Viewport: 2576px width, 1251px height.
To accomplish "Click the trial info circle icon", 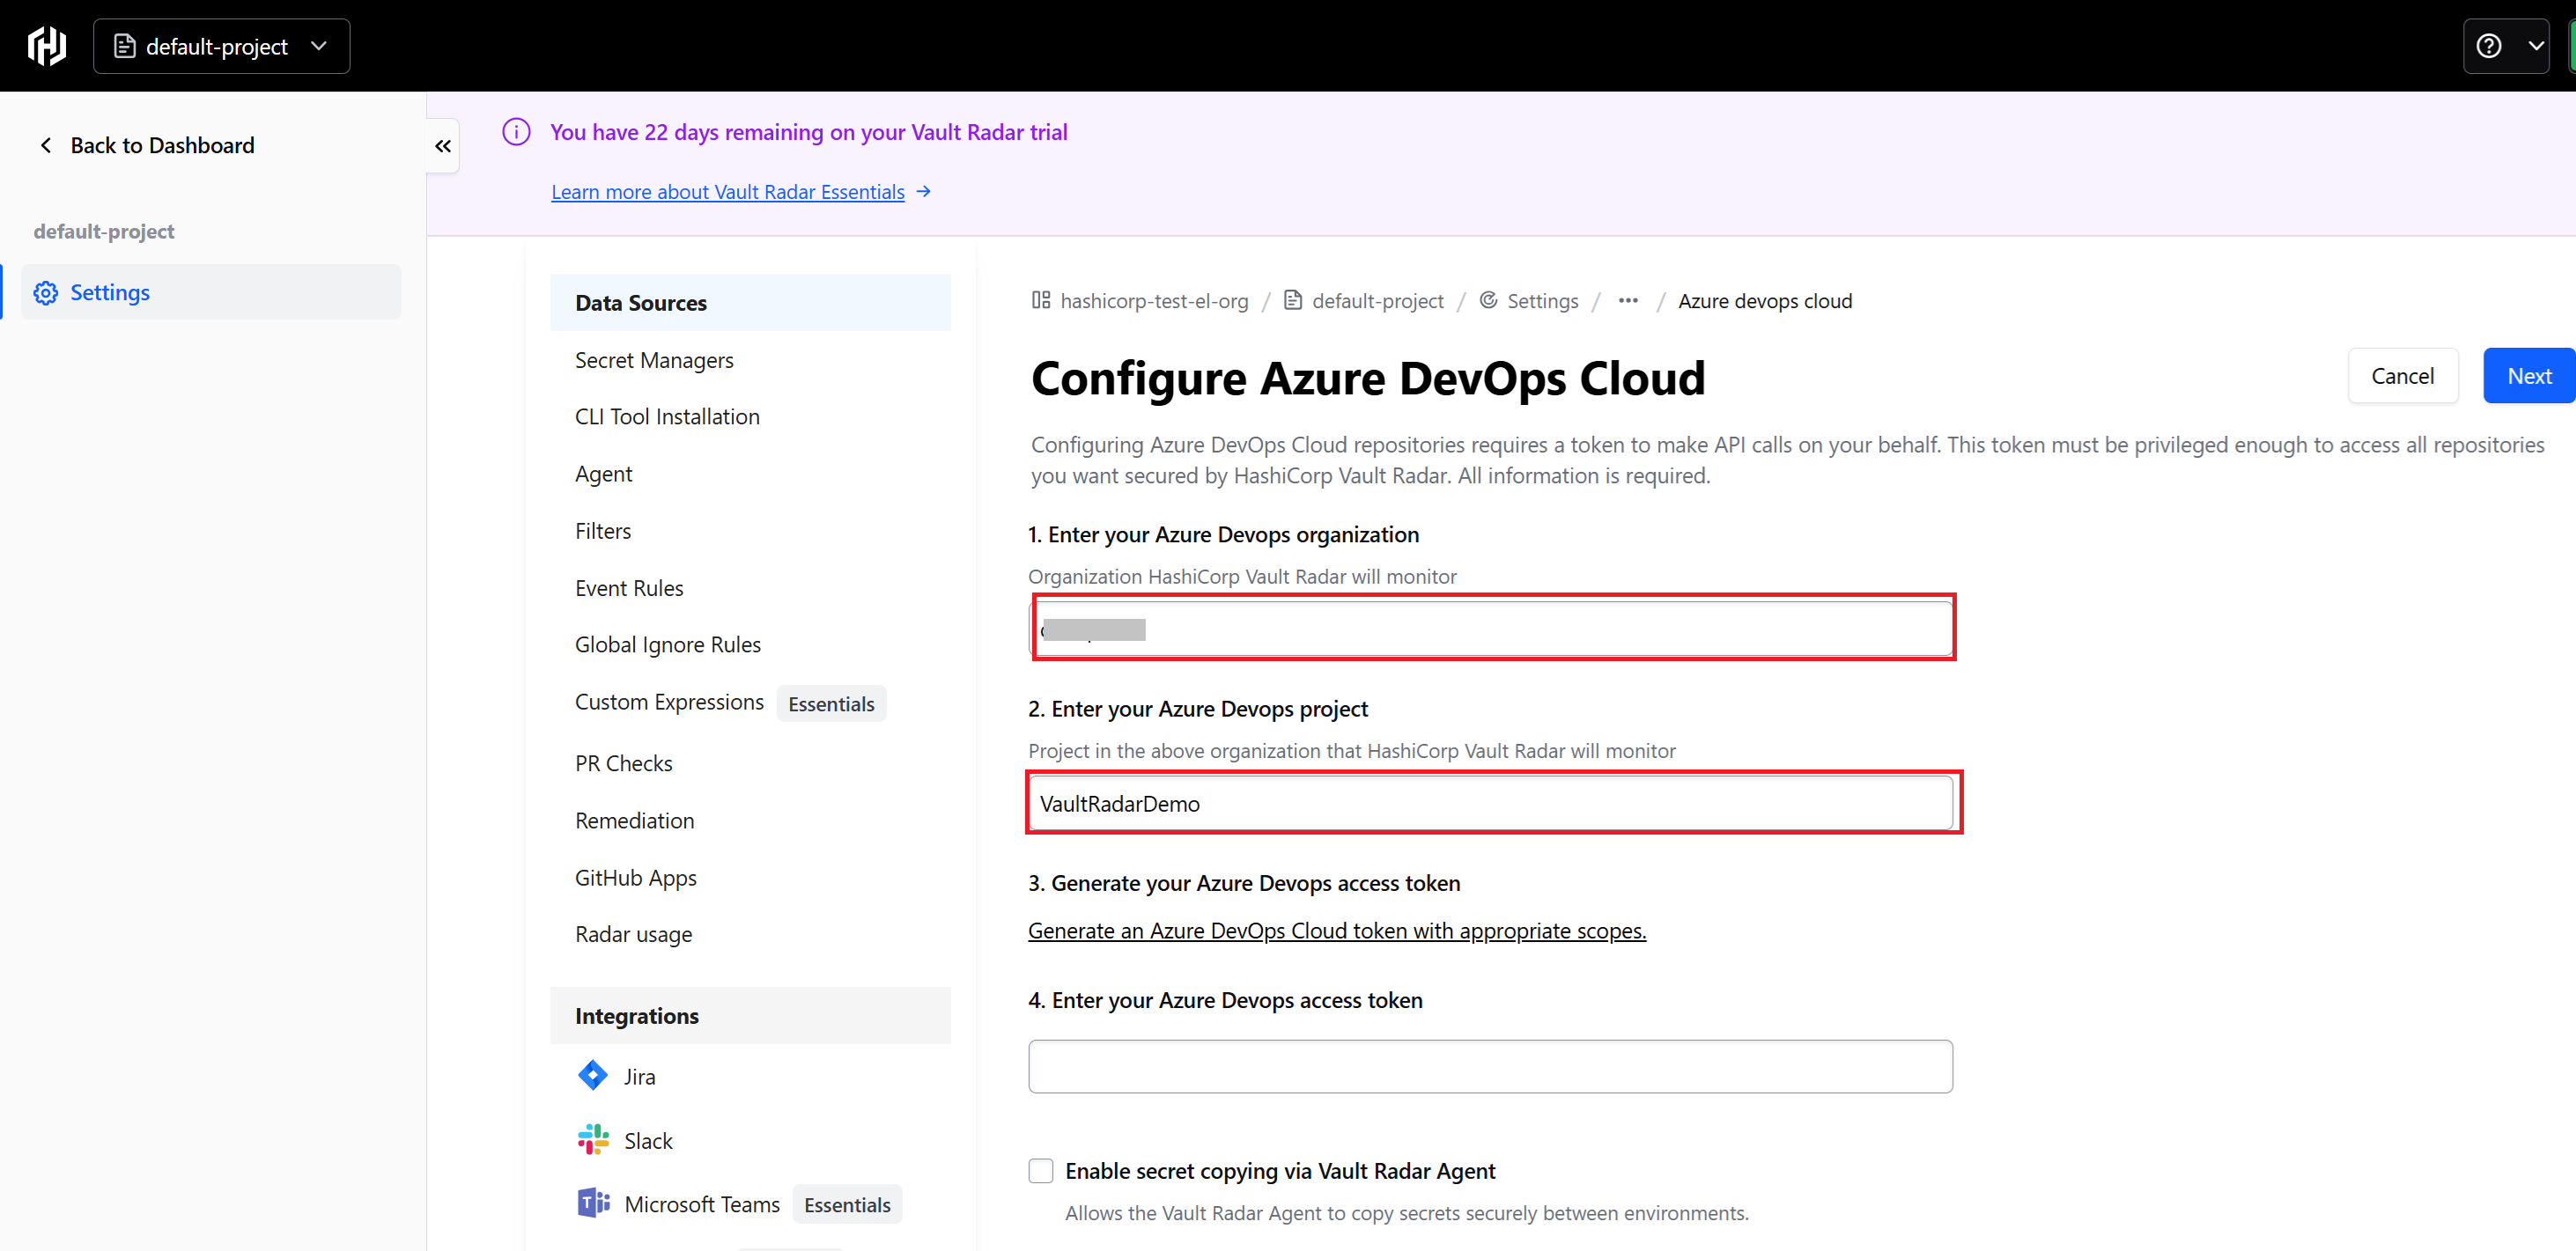I will pyautogui.click(x=516, y=132).
